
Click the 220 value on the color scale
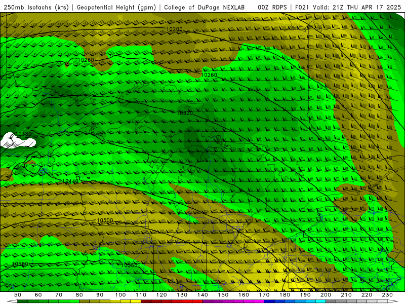pos(367,295)
